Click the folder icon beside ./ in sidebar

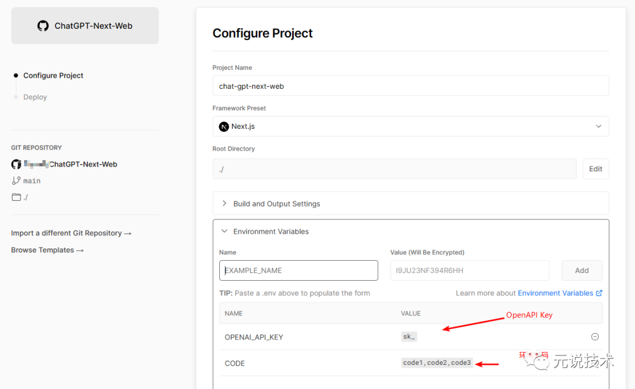click(x=16, y=197)
